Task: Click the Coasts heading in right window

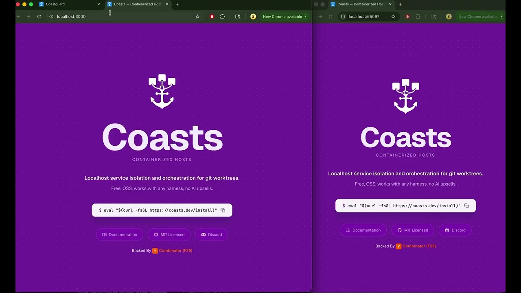Action: 406,137
